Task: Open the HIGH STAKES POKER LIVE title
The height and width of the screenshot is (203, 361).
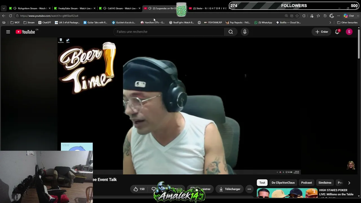Action: 336,192
